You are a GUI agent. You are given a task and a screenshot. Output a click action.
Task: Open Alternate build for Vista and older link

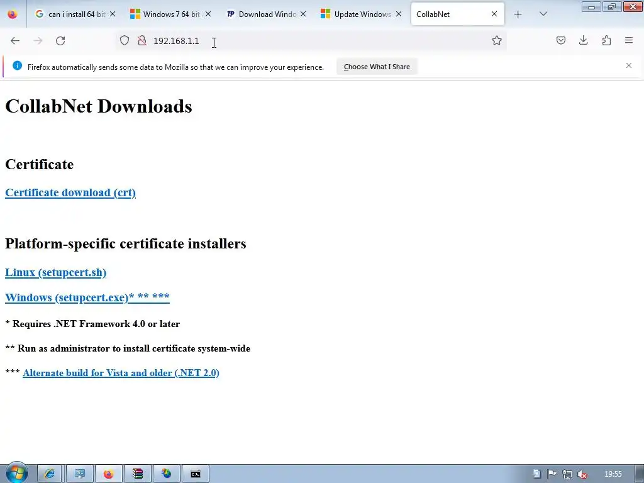[x=121, y=373]
